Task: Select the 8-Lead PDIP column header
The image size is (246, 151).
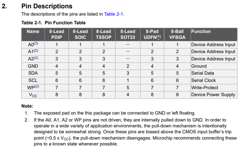Action: pos(56,34)
